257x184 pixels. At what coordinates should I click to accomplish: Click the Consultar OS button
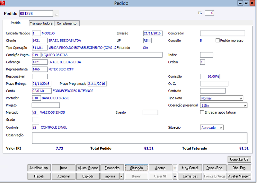point(239,159)
